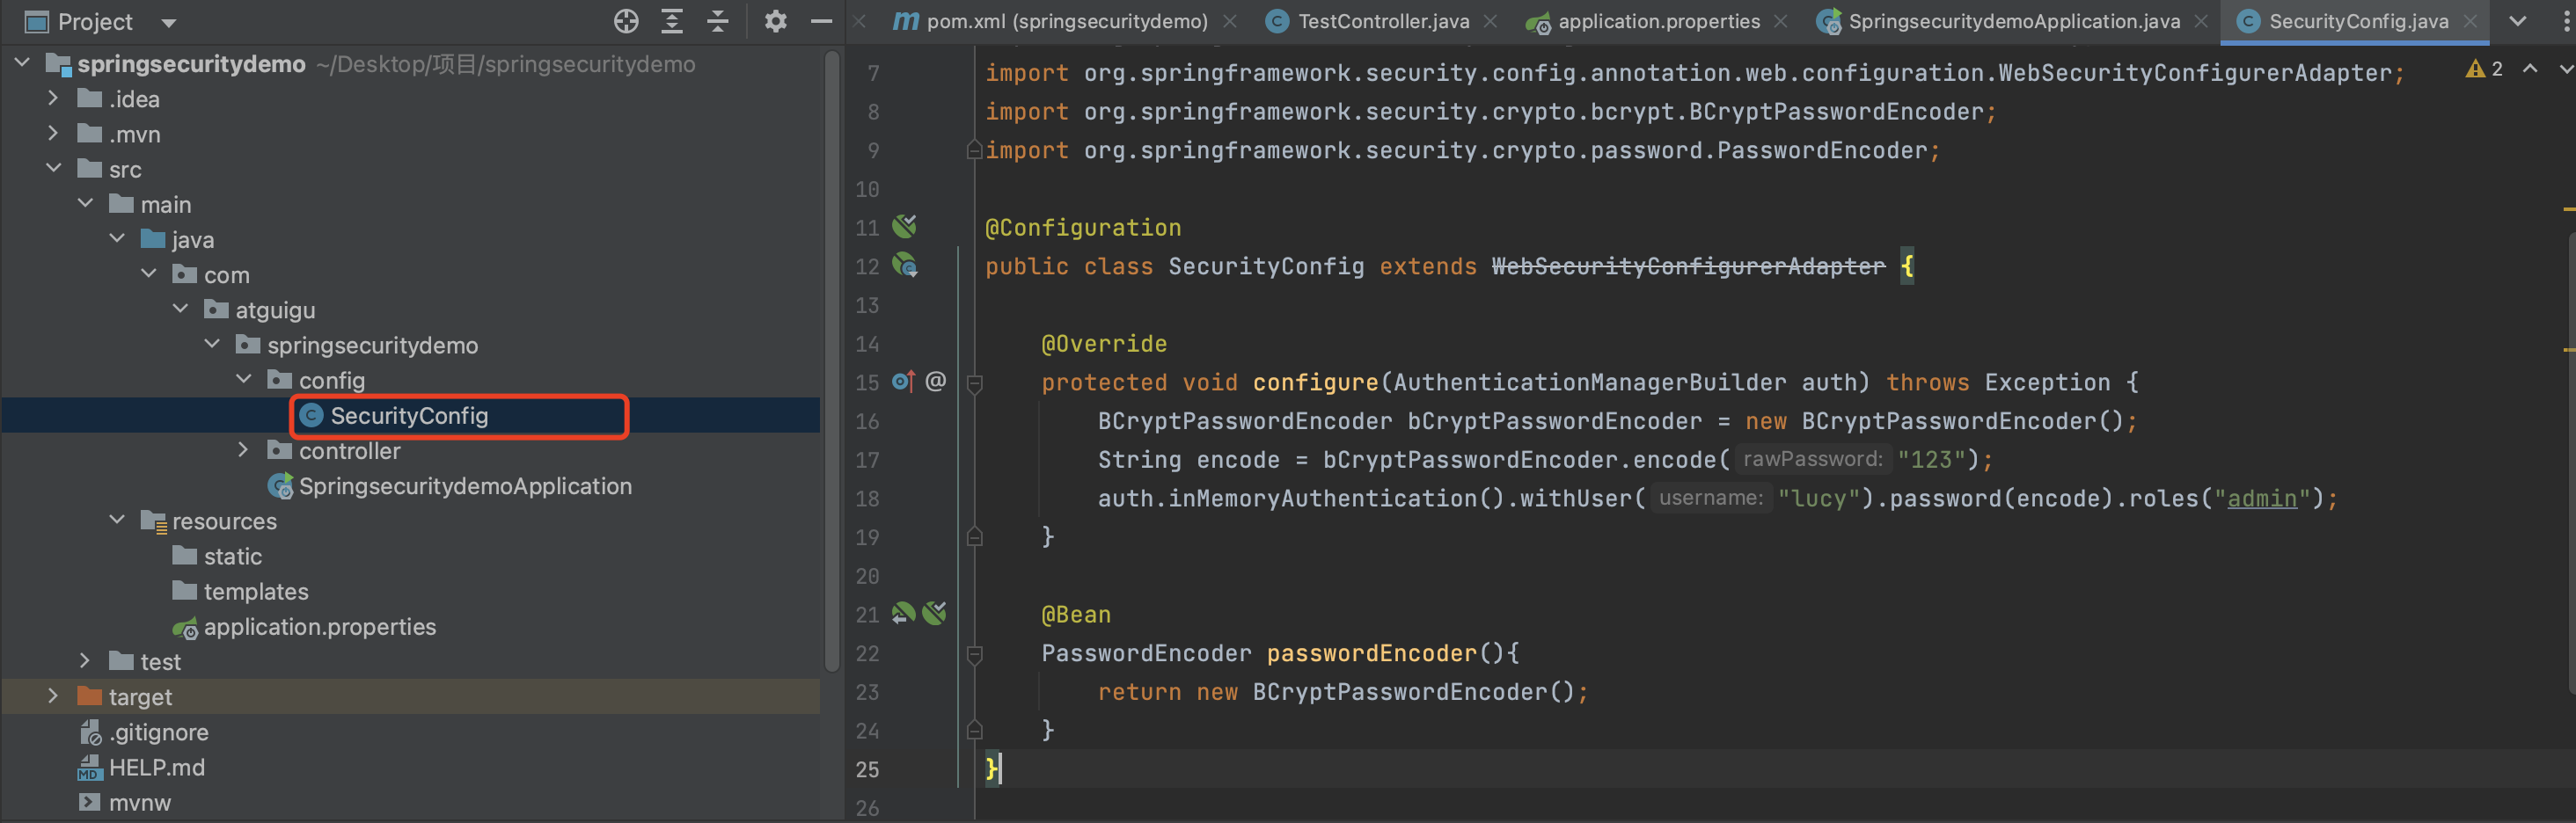Open the Project view dropdown
Image resolution: width=2576 pixels, height=823 pixels.
click(169, 22)
